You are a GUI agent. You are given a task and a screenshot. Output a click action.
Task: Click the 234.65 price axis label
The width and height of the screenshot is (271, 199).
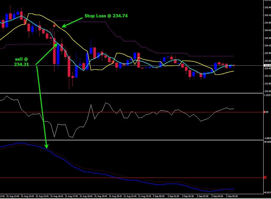click(268, 30)
